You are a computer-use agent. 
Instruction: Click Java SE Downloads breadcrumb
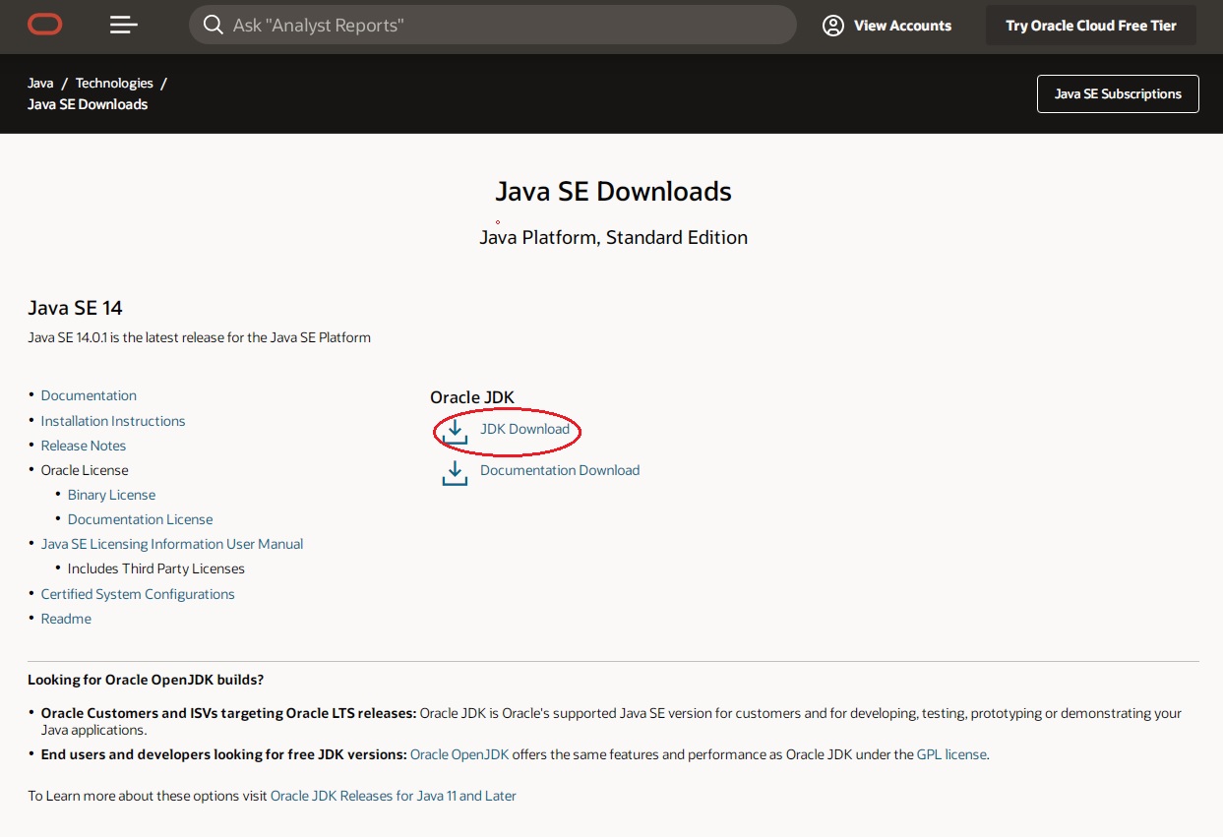tap(88, 104)
